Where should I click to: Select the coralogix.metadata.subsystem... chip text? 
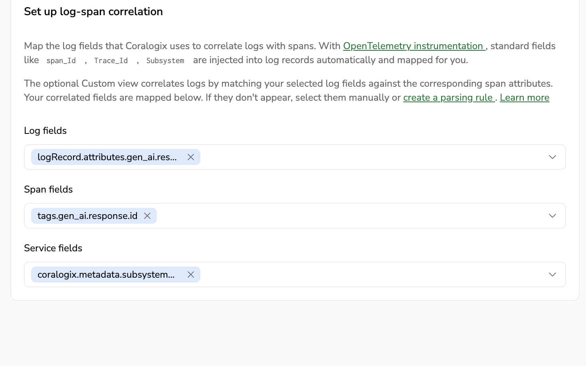(106, 274)
